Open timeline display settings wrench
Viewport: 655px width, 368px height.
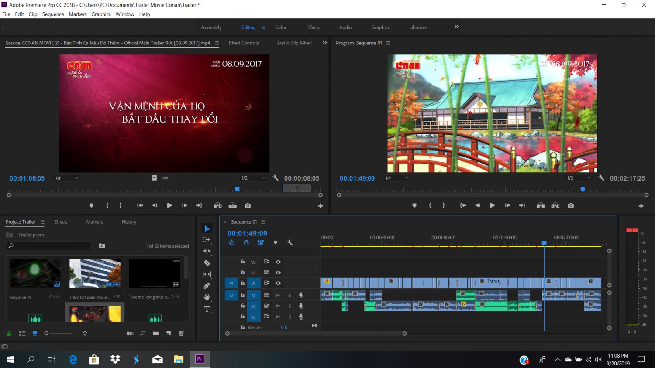tap(290, 243)
